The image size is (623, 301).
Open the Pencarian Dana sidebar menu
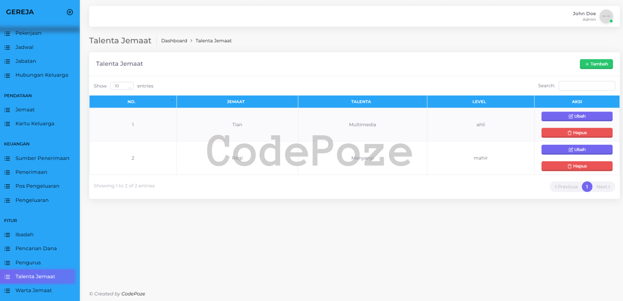36,249
